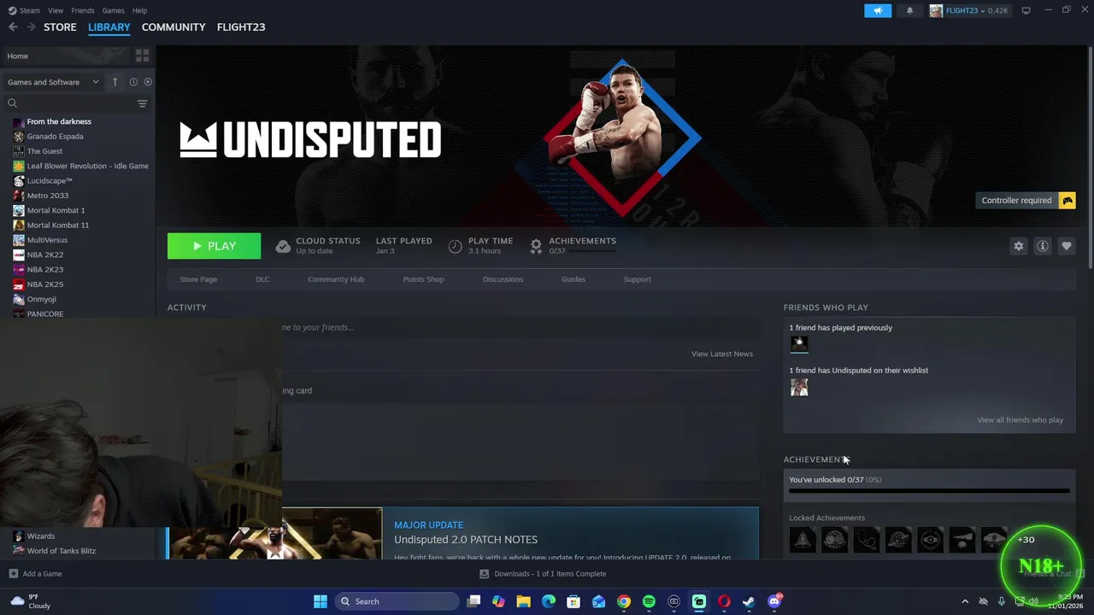Click View all friends who play
The image size is (1094, 615).
(1020, 420)
